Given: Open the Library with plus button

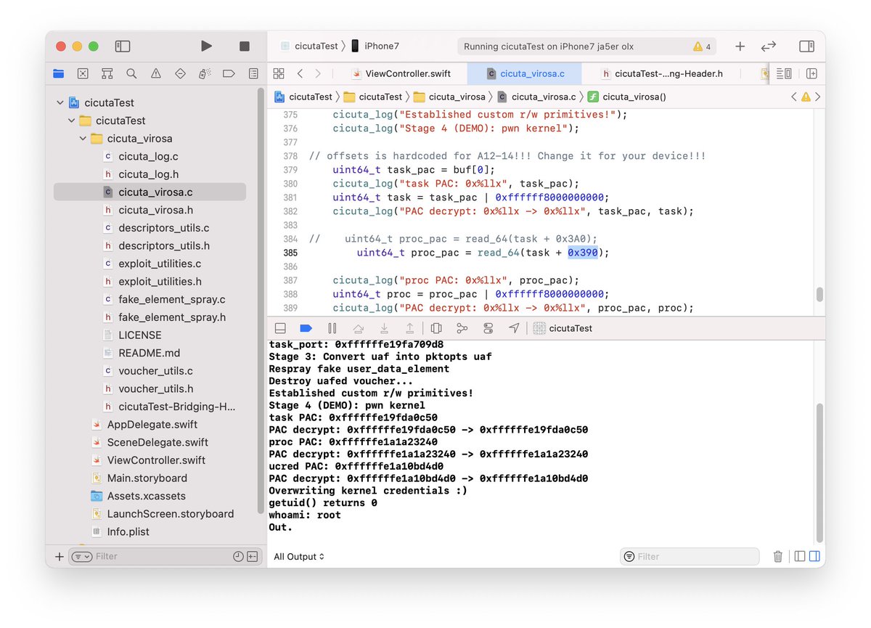Looking at the screenshot, I should pyautogui.click(x=740, y=46).
